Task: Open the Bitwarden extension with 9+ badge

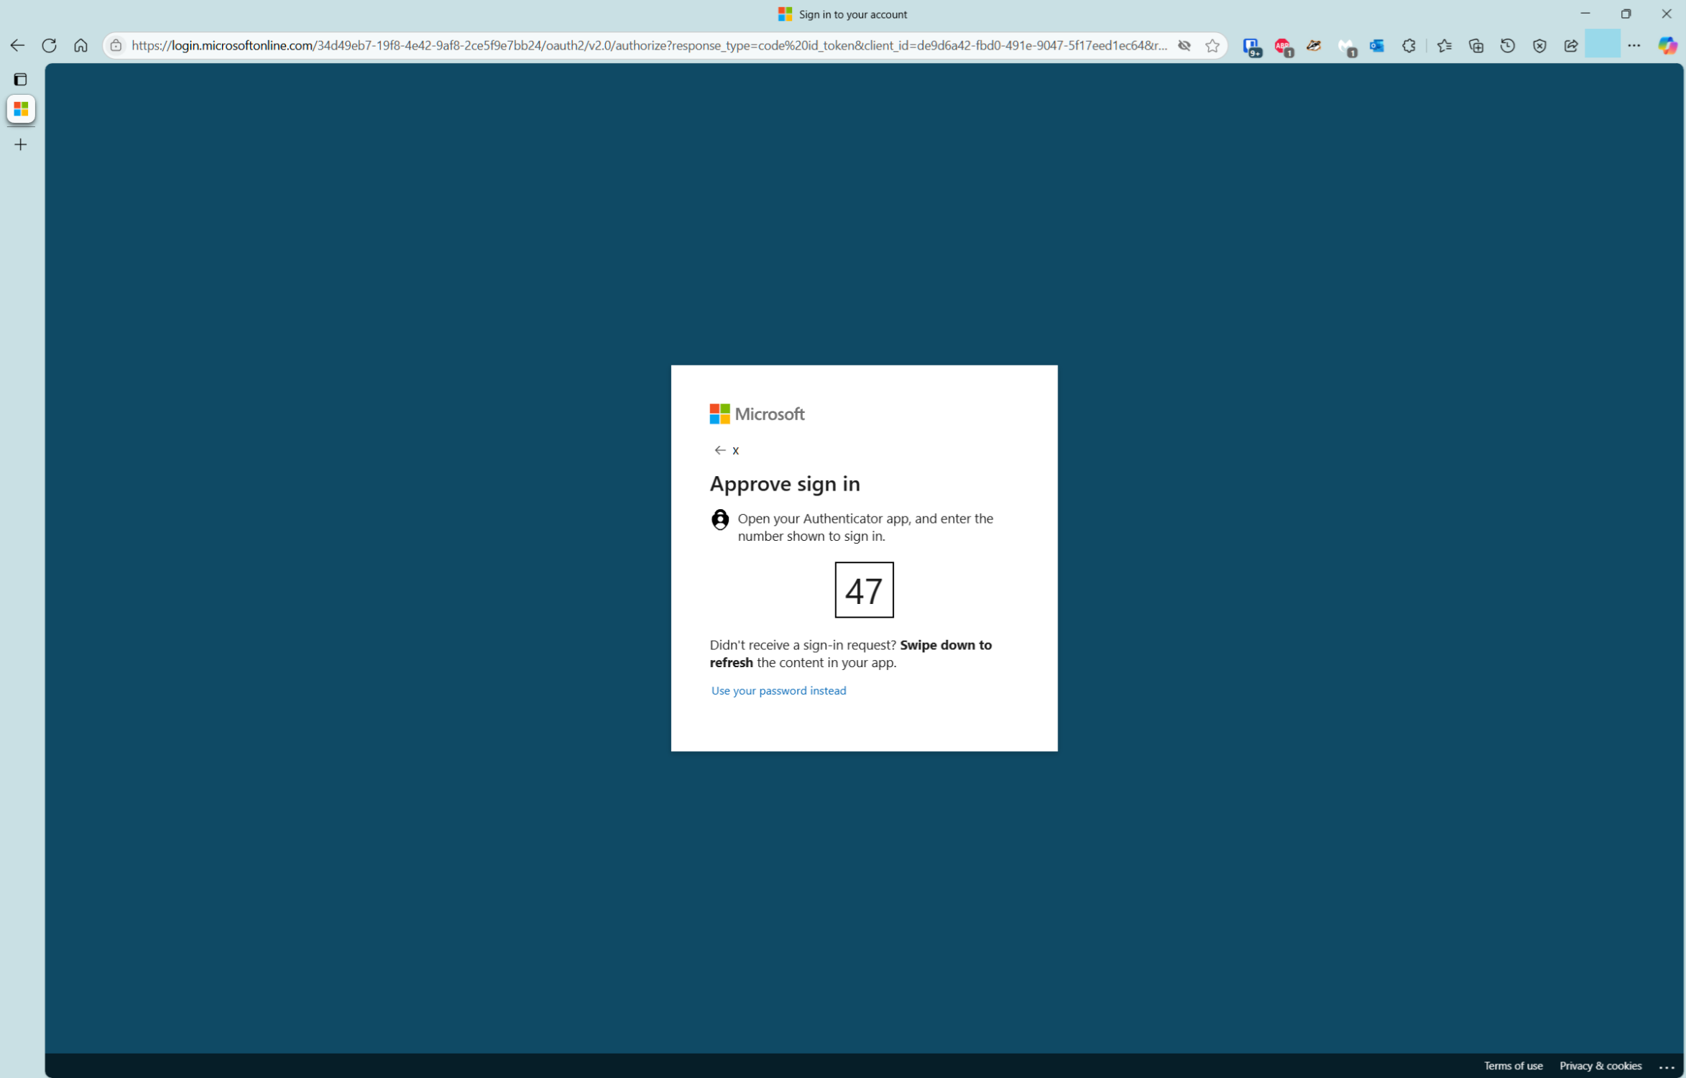Action: (x=1251, y=47)
